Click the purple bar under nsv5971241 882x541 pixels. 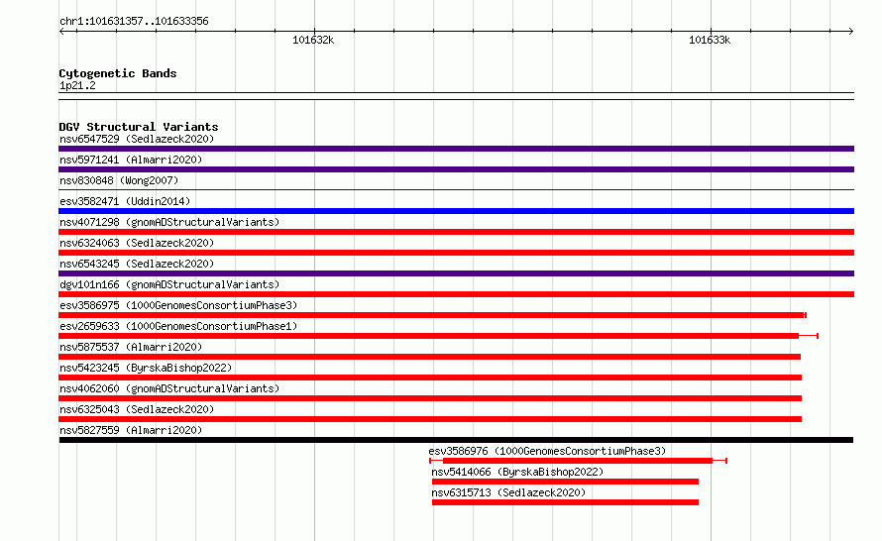point(456,169)
